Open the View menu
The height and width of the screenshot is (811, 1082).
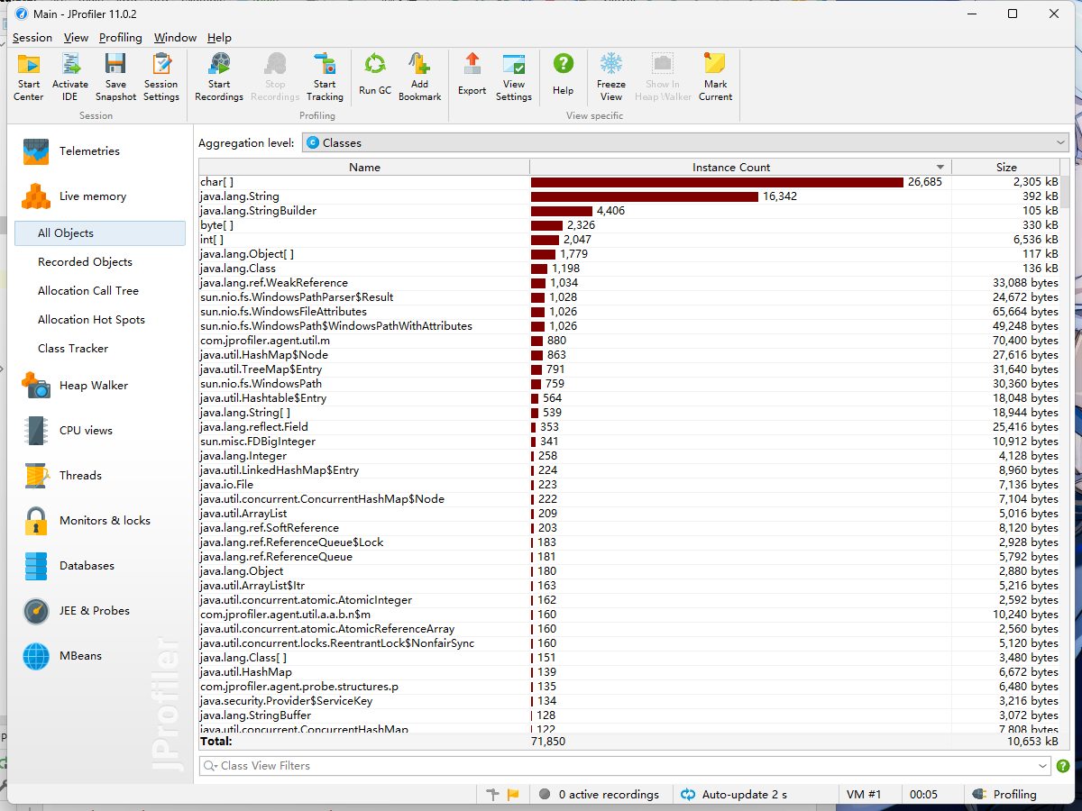76,38
